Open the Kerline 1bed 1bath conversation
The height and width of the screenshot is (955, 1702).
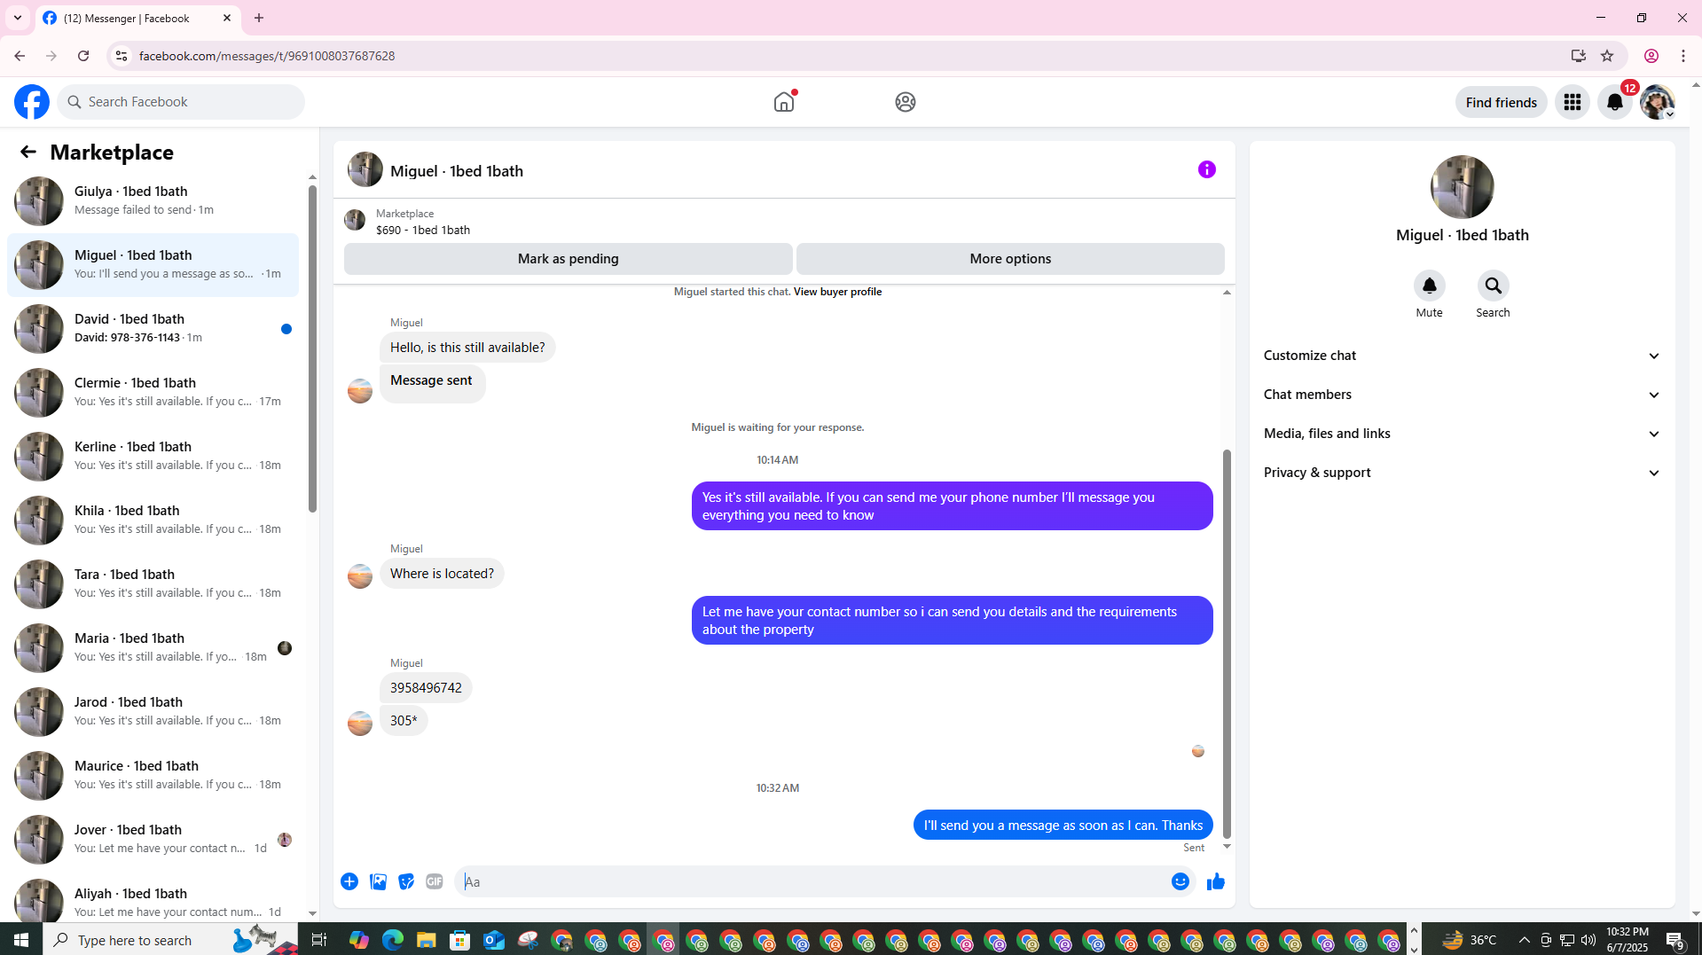pyautogui.click(x=153, y=456)
